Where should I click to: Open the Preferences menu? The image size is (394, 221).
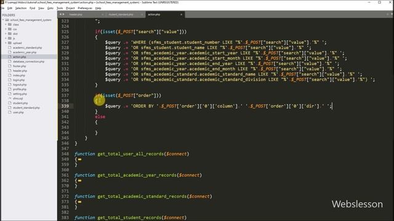click(x=85, y=8)
